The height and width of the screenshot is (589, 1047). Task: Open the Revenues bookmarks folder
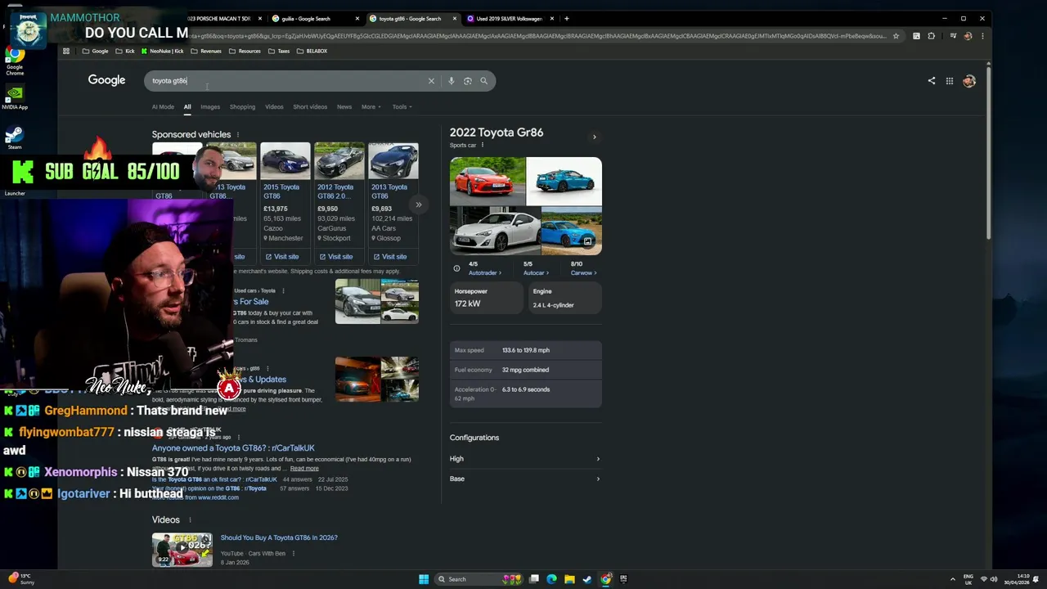pyautogui.click(x=206, y=51)
